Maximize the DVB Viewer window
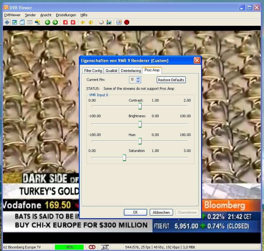 [249, 8]
